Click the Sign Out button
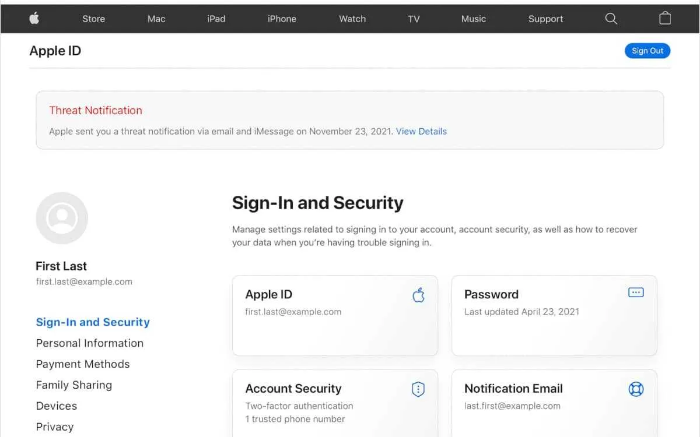 point(647,51)
